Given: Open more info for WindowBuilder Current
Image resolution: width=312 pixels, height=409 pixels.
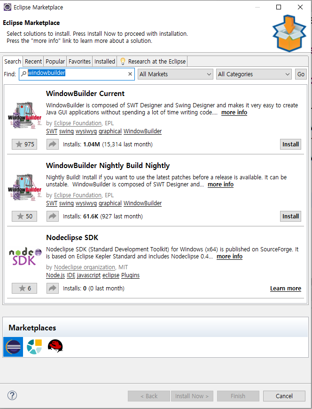Looking at the screenshot, I should (234, 112).
